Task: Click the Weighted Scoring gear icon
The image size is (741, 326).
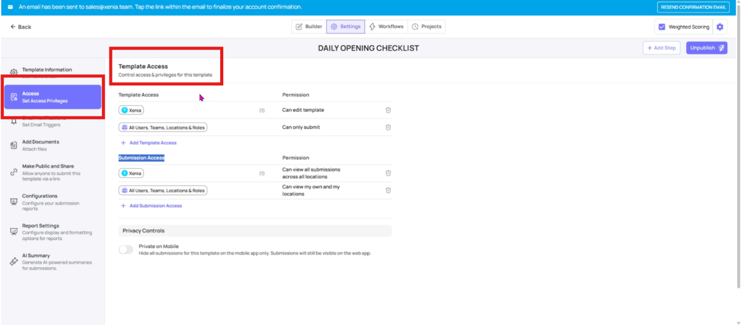Action: pyautogui.click(x=719, y=27)
